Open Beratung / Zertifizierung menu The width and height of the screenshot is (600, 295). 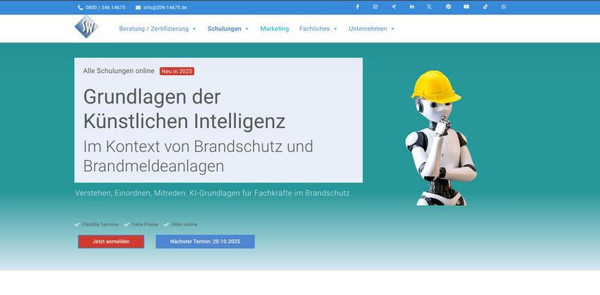[x=154, y=29]
